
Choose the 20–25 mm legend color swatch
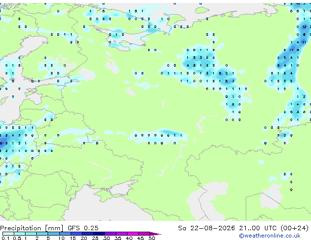click(x=88, y=234)
